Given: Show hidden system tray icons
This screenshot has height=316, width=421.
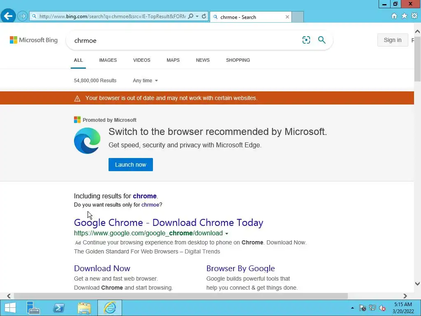Looking at the screenshot, I should 352,308.
